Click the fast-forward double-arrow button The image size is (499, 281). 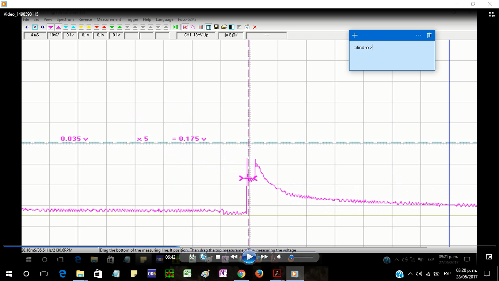[264, 257]
